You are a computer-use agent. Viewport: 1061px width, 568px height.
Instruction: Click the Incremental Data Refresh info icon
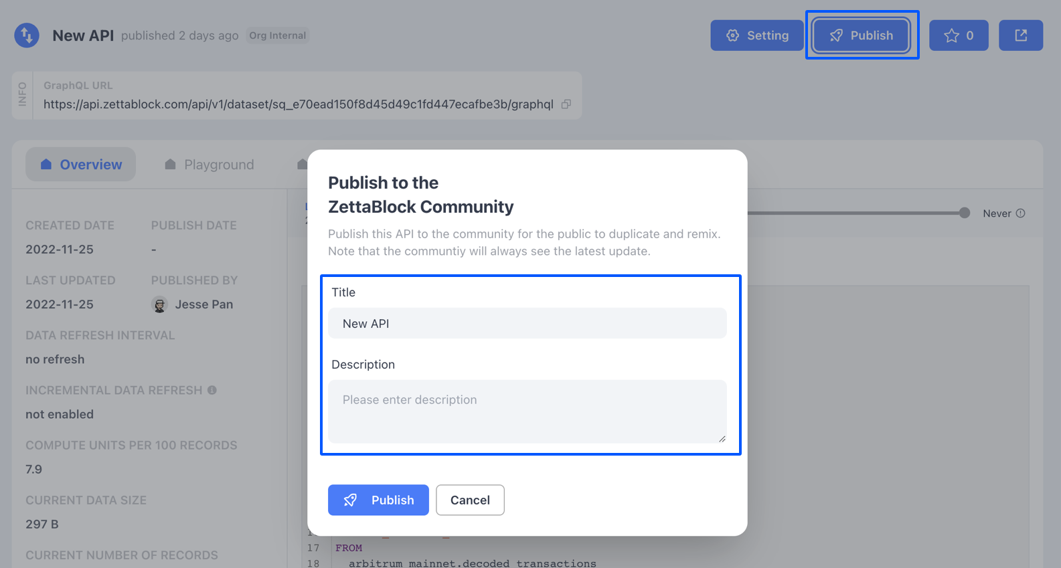pyautogui.click(x=212, y=390)
